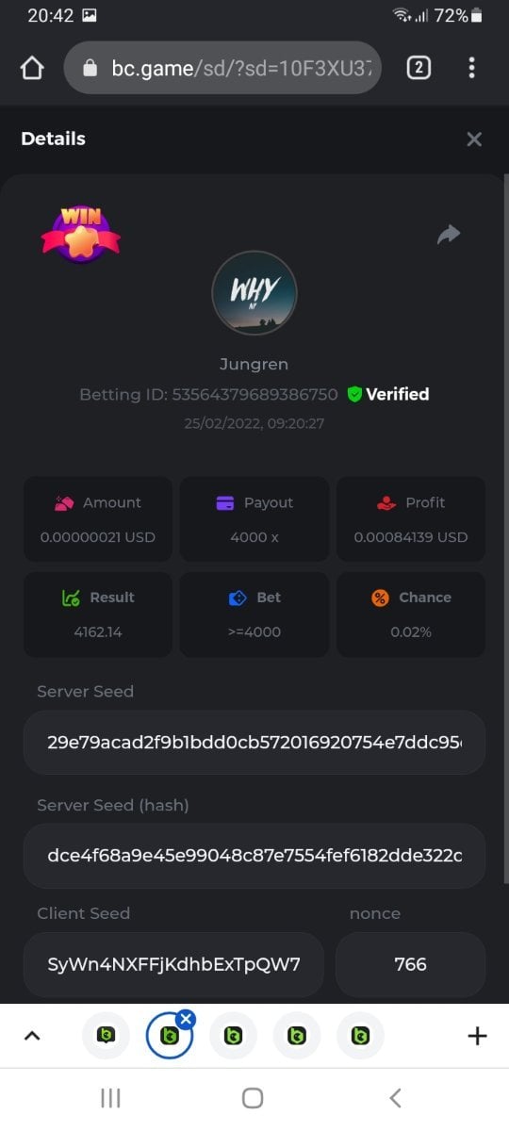
Task: Open the browser tab switcher showing 2
Action: tap(418, 67)
